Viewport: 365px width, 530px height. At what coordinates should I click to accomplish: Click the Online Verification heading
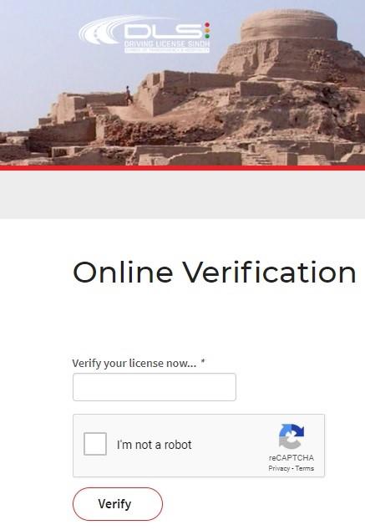(x=215, y=273)
